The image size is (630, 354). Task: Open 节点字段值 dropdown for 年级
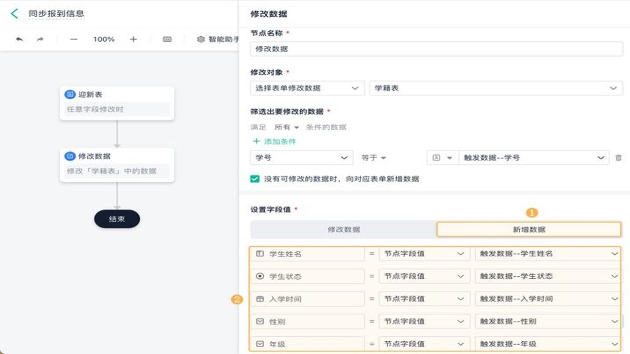(x=424, y=344)
